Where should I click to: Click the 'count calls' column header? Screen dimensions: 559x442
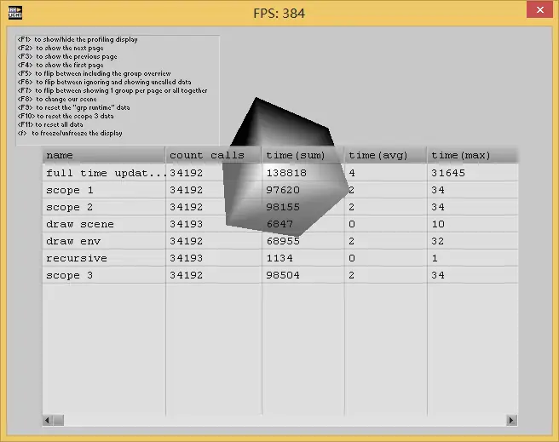213,155
